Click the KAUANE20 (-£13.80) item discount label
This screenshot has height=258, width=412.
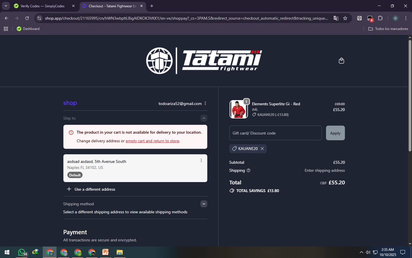(x=270, y=115)
